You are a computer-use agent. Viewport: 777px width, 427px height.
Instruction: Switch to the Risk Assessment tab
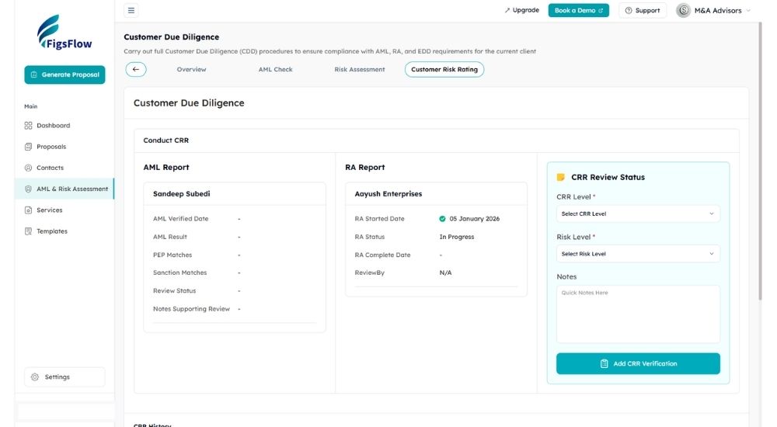[359, 69]
